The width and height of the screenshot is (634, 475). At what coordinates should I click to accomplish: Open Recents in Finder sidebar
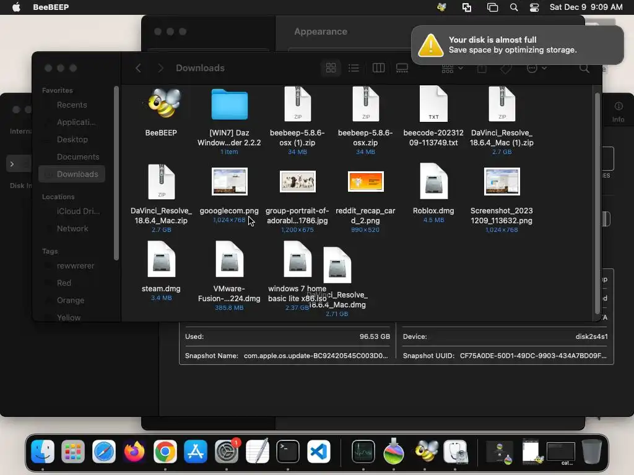[x=71, y=105]
